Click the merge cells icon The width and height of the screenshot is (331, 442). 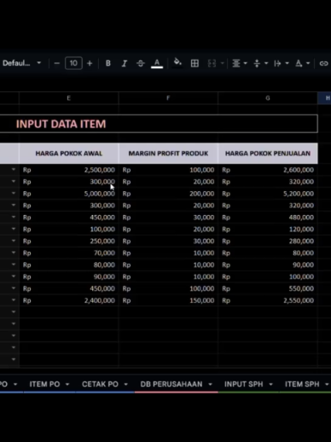[x=212, y=63]
